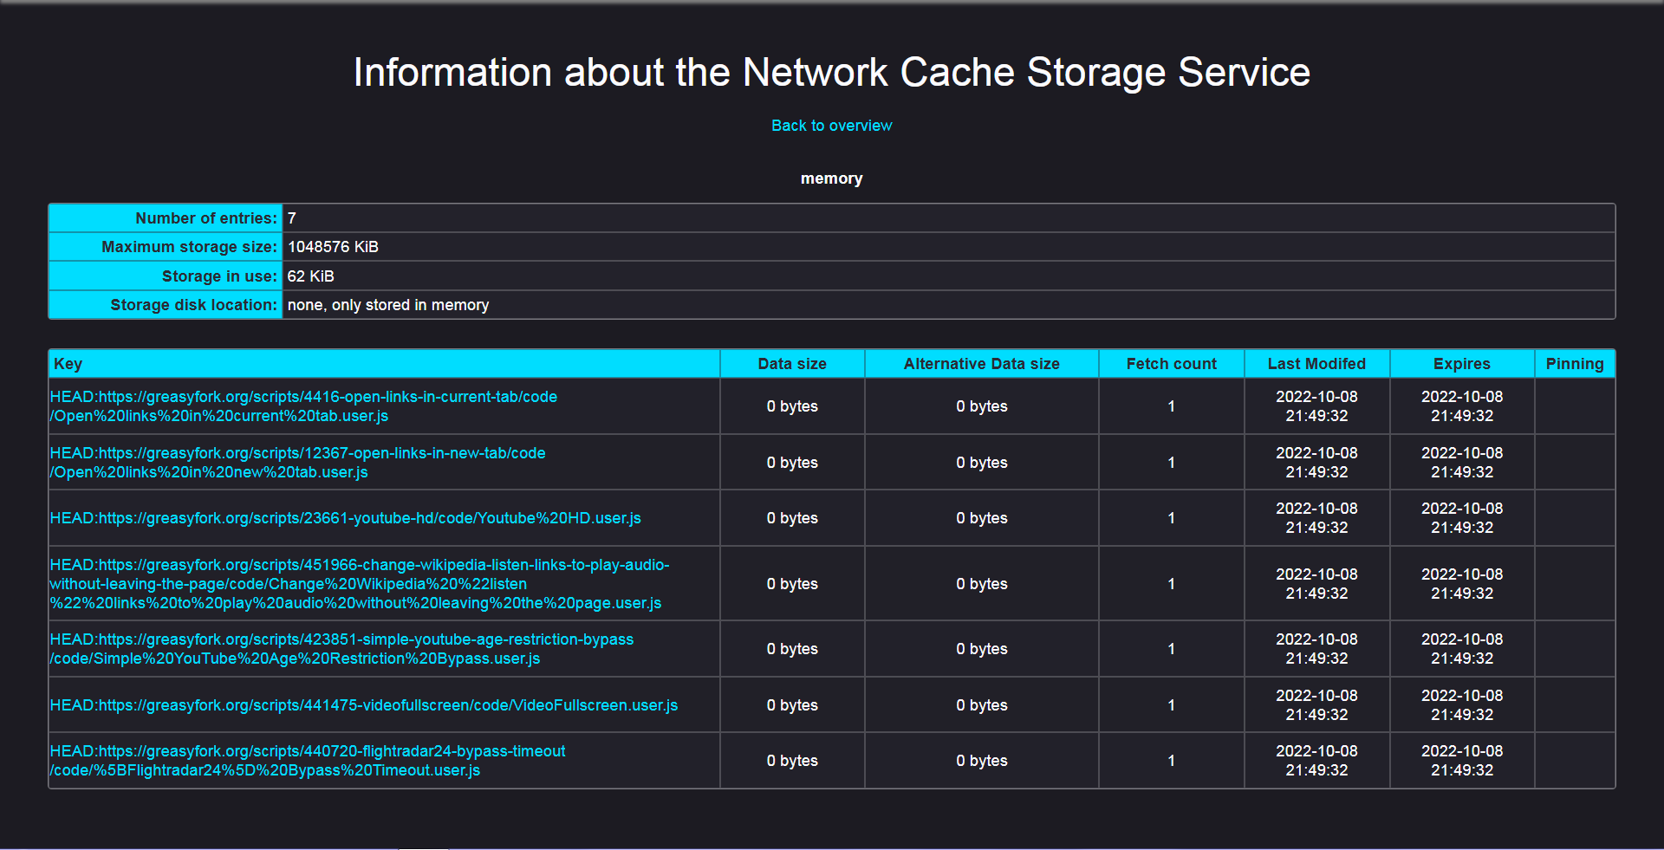Click the Network Cache Storage Service page title

832,72
